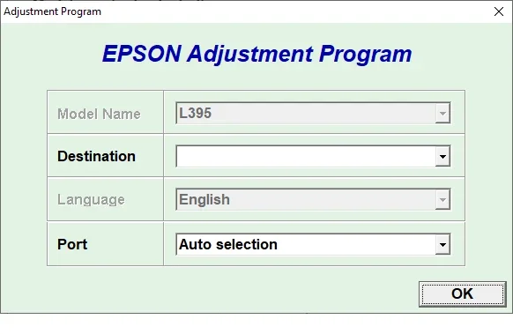Screen dimensions: 513x334
Task: Click the blank area left of OK button
Action: click(x=229, y=293)
